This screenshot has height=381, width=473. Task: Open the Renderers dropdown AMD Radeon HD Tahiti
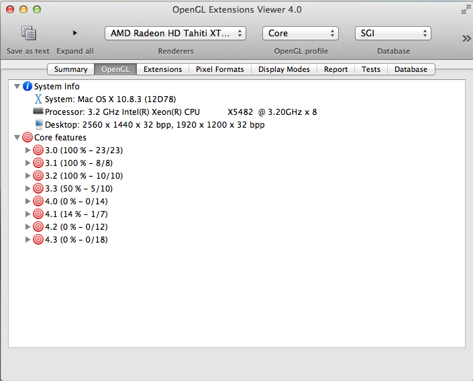175,33
